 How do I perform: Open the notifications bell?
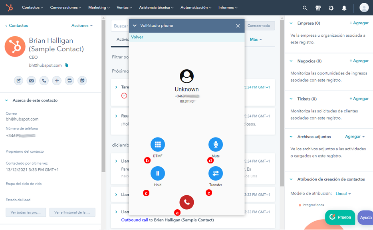(x=344, y=8)
